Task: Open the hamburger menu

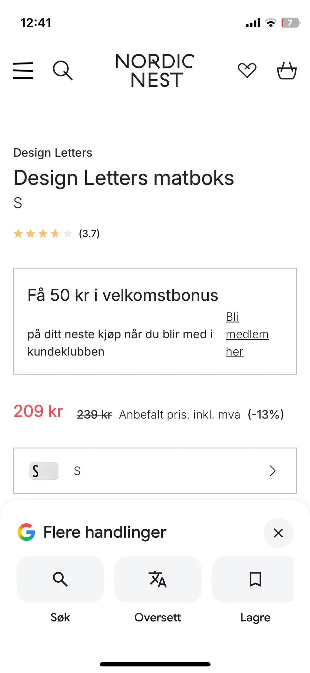Action: click(23, 70)
